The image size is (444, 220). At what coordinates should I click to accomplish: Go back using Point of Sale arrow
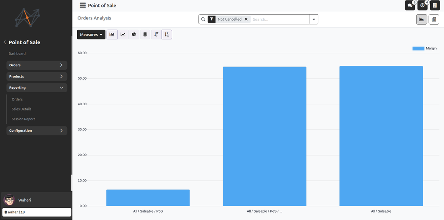[4, 42]
